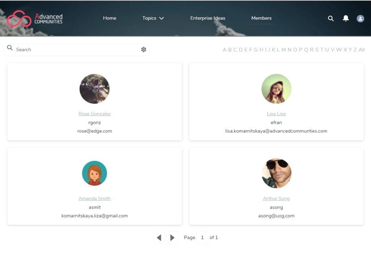Open Amanda Smith profile link
Image resolution: width=371 pixels, height=255 pixels.
point(95,199)
